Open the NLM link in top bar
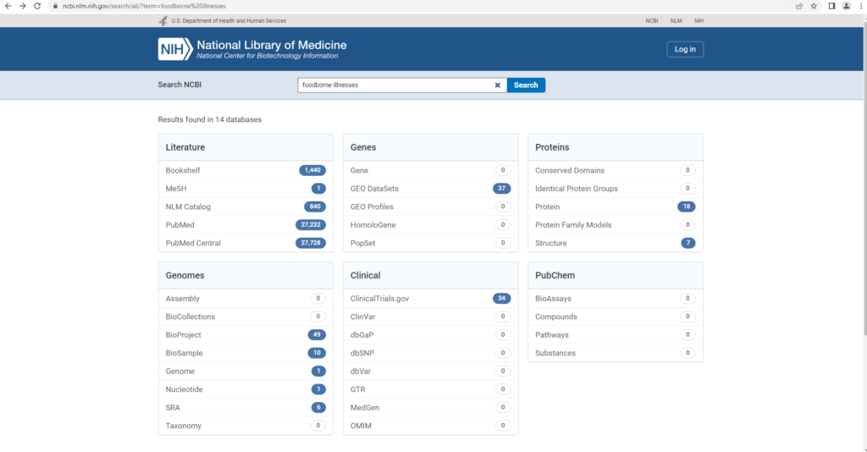The image size is (867, 452). 676,21
